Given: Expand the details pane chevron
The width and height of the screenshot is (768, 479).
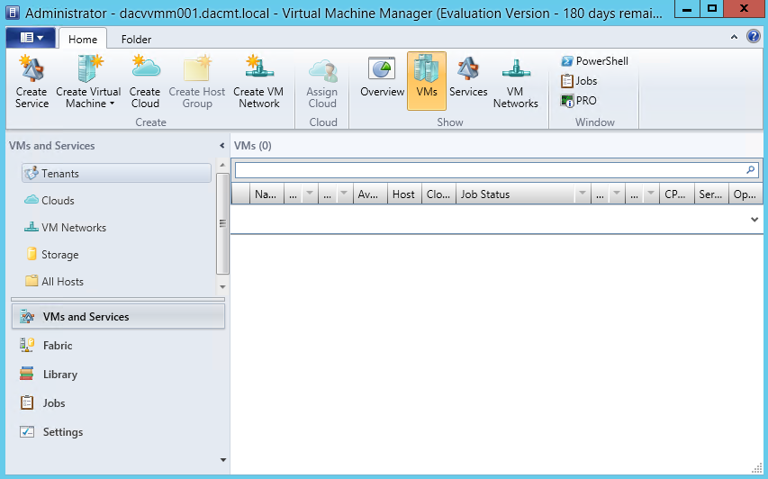Looking at the screenshot, I should click(x=754, y=220).
